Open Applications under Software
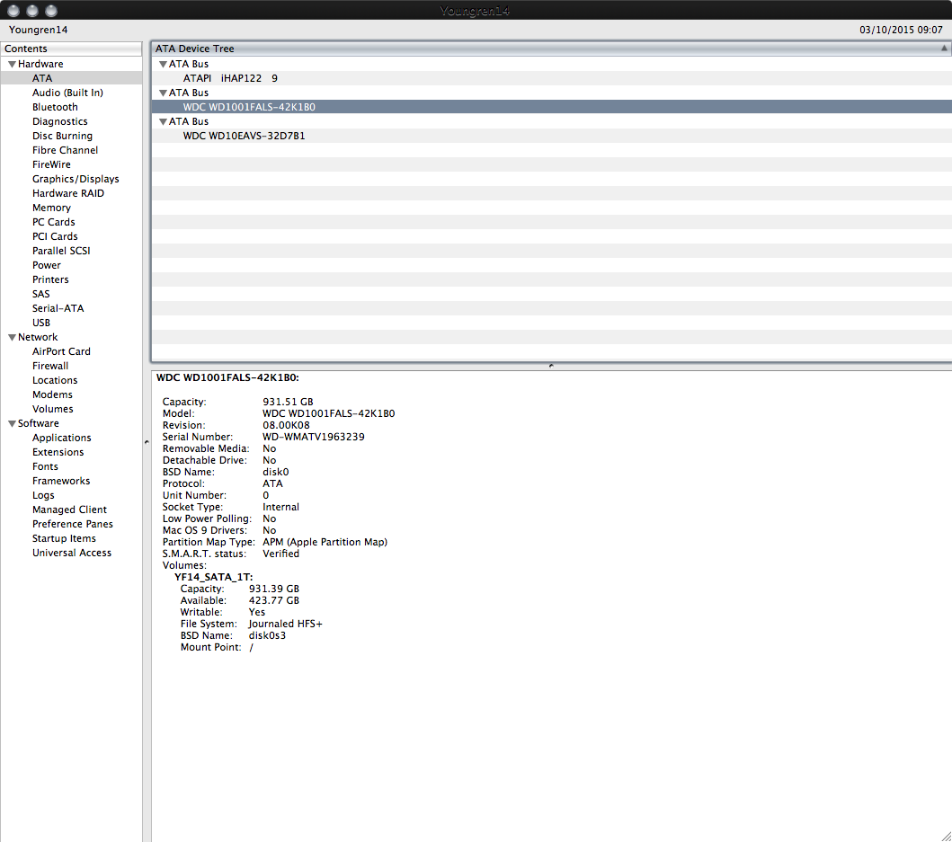 pyautogui.click(x=61, y=439)
